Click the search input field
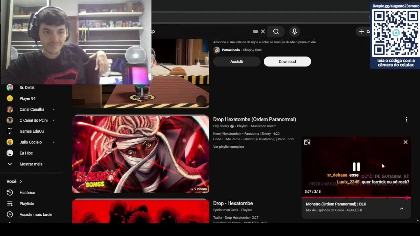The width and height of the screenshot is (420, 236). tap(201, 31)
